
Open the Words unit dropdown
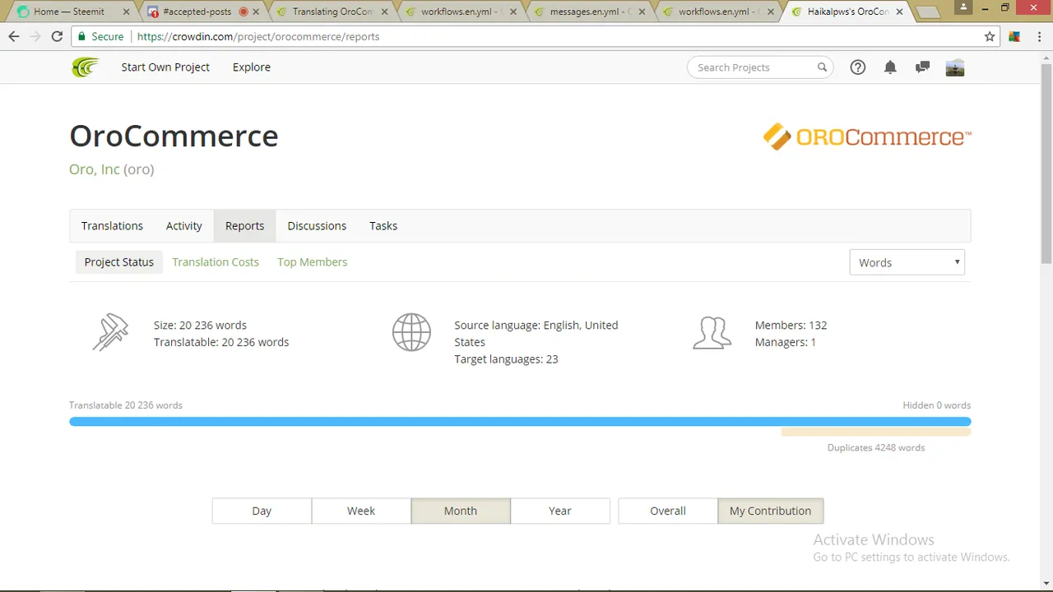907,262
